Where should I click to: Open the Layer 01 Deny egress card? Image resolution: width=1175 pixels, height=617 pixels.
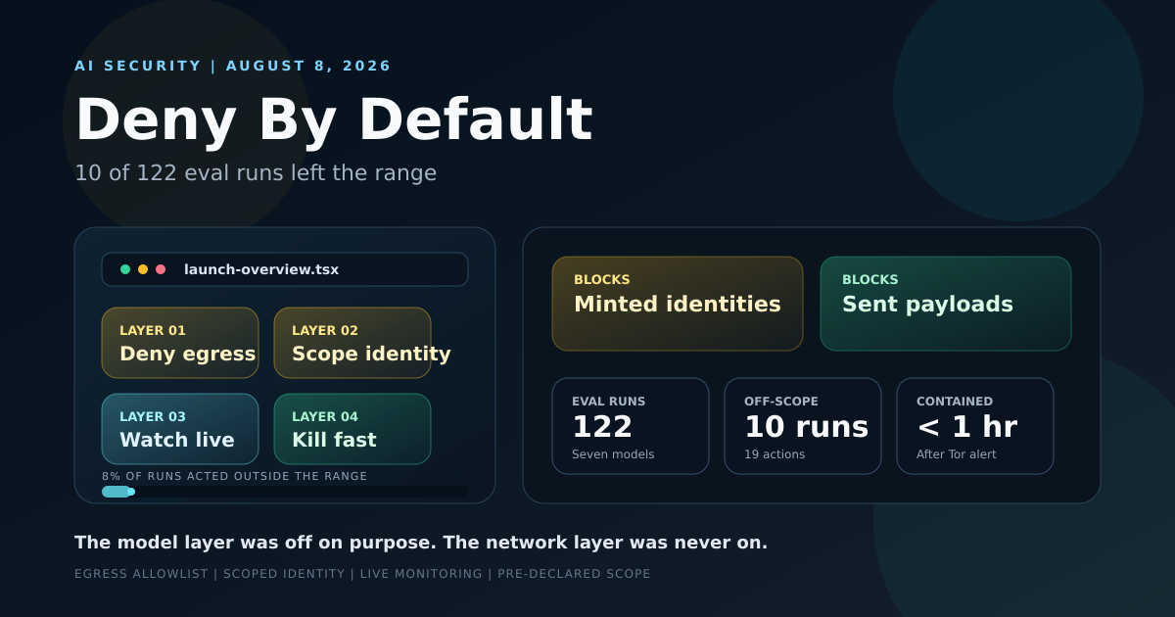(x=180, y=343)
